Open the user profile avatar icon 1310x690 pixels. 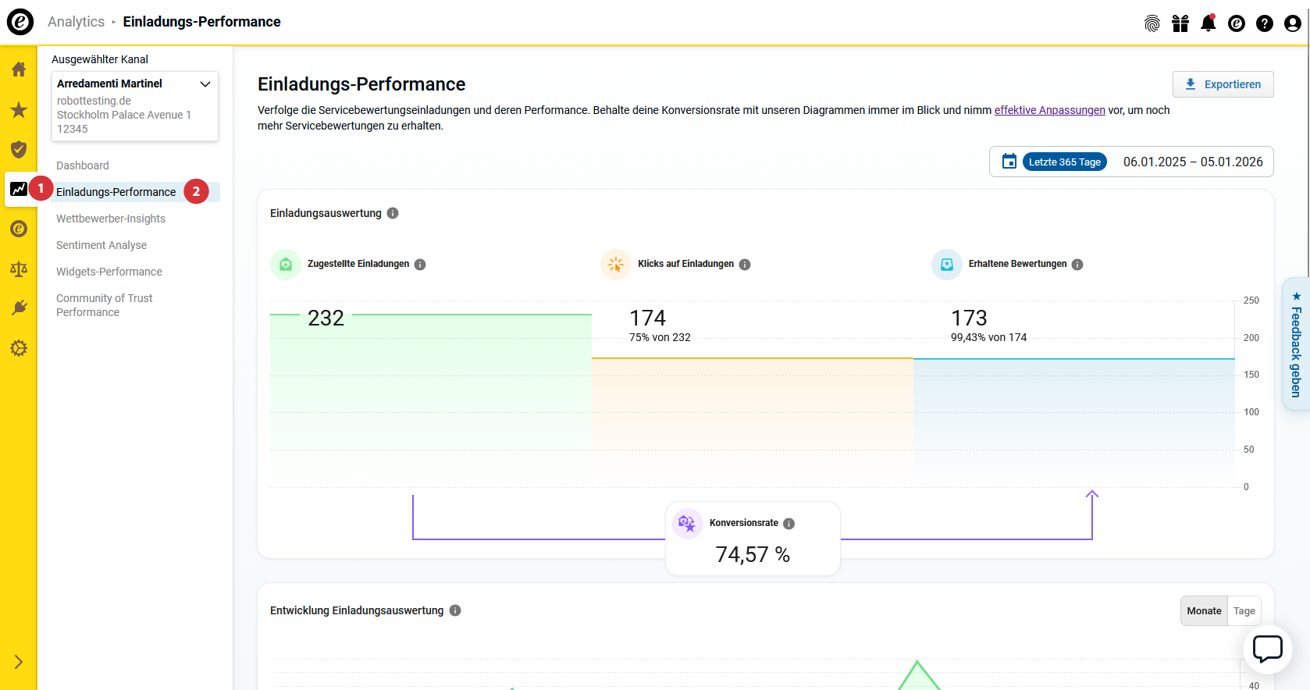pyautogui.click(x=1292, y=23)
